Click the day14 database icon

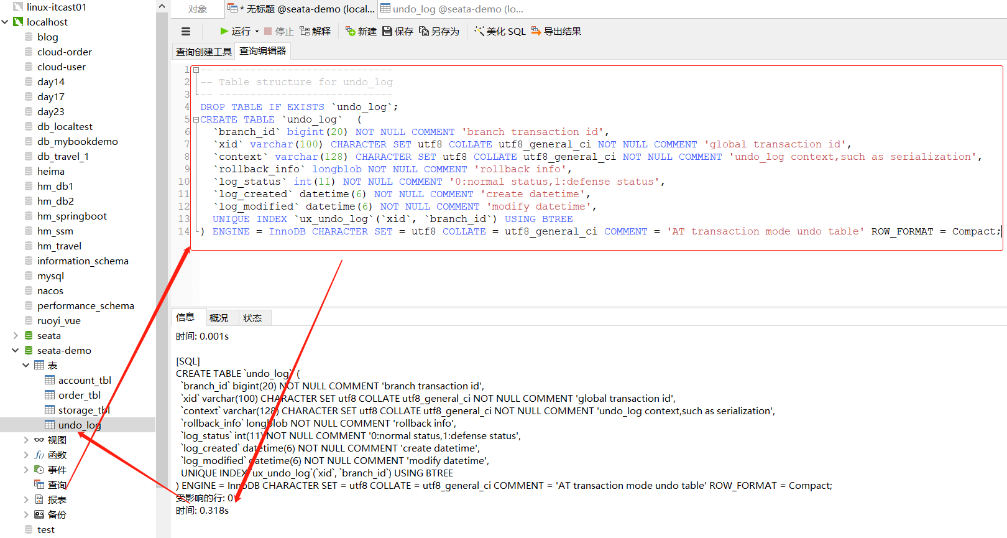coord(29,81)
